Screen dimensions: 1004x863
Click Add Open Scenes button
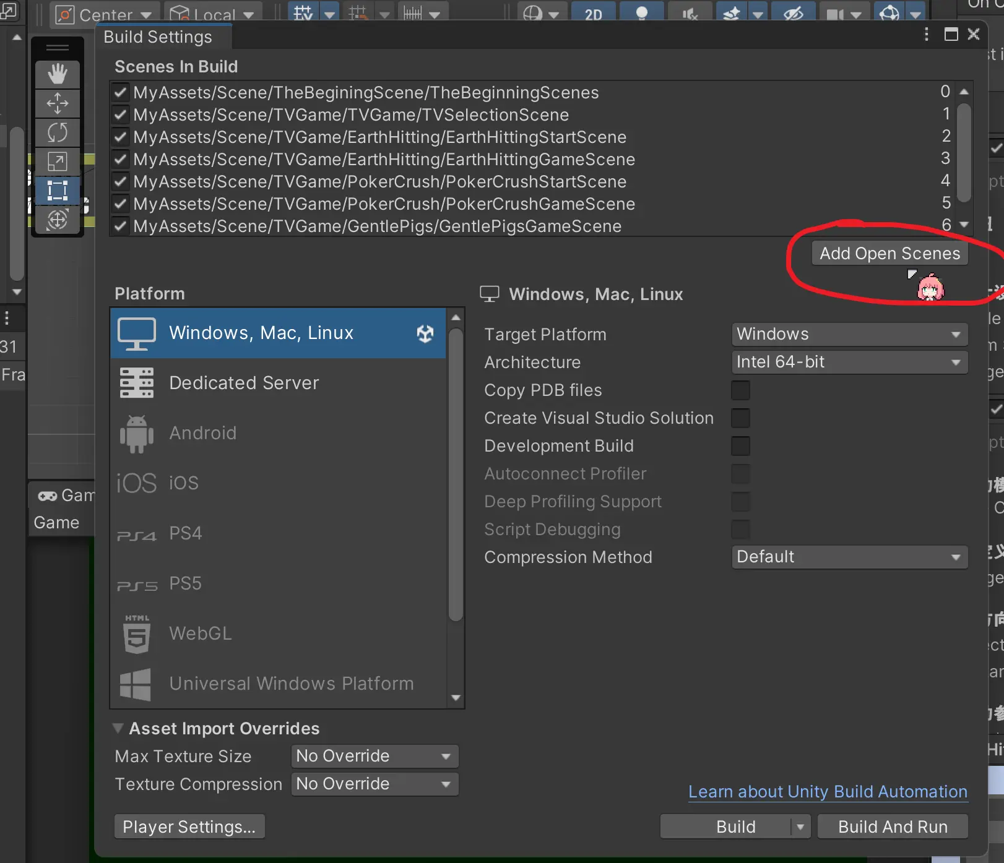click(x=889, y=254)
